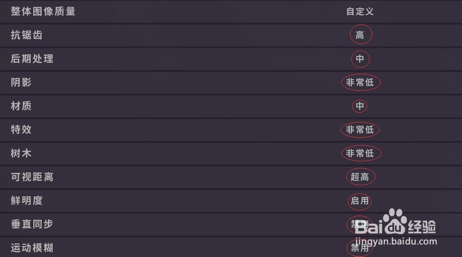Select the 抗锯齿 row label
The height and width of the screenshot is (257, 462).
coord(27,35)
